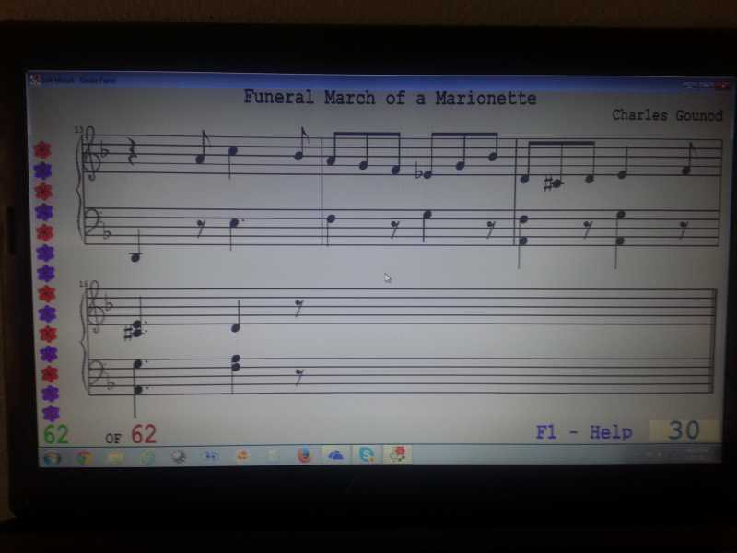Select the red flower app icon on the taskbar
Image resolution: width=737 pixels, height=553 pixels.
(x=398, y=454)
